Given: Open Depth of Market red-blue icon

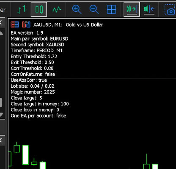Looking at the screenshot, I should 15,24.
